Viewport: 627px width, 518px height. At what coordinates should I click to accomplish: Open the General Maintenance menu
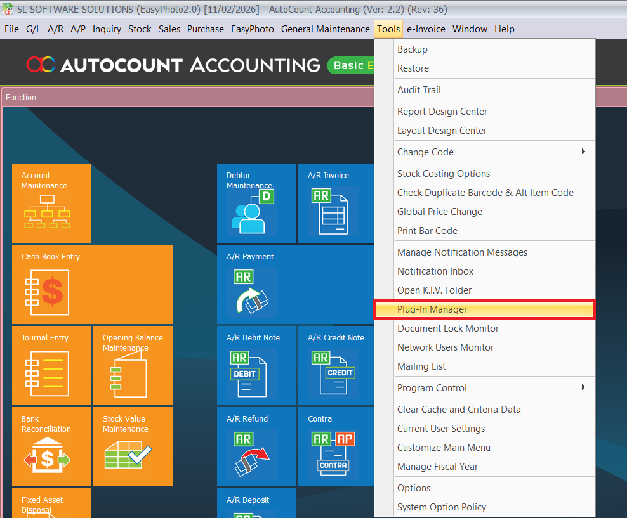click(x=325, y=29)
